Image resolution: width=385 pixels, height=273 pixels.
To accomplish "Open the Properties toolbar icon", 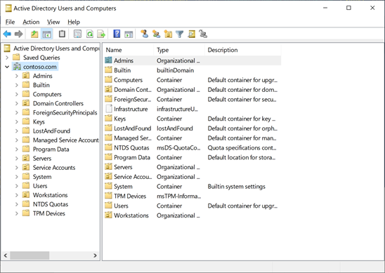I will tap(77, 34).
